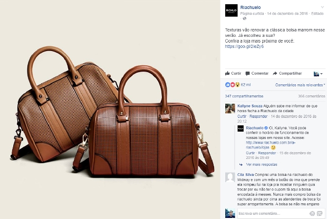
Task: Click the thumbs-up Curtir icon on the post
Action: 227,73
